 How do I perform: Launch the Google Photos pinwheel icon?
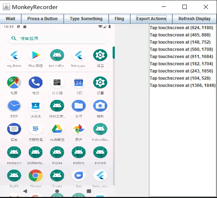tap(78, 129)
